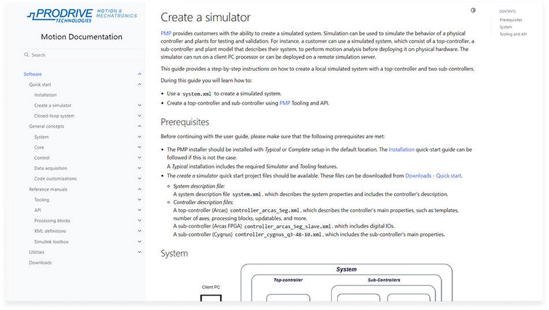This screenshot has width=549, height=310.
Task: Follow the Downloads - Quick start link
Action: (433, 176)
